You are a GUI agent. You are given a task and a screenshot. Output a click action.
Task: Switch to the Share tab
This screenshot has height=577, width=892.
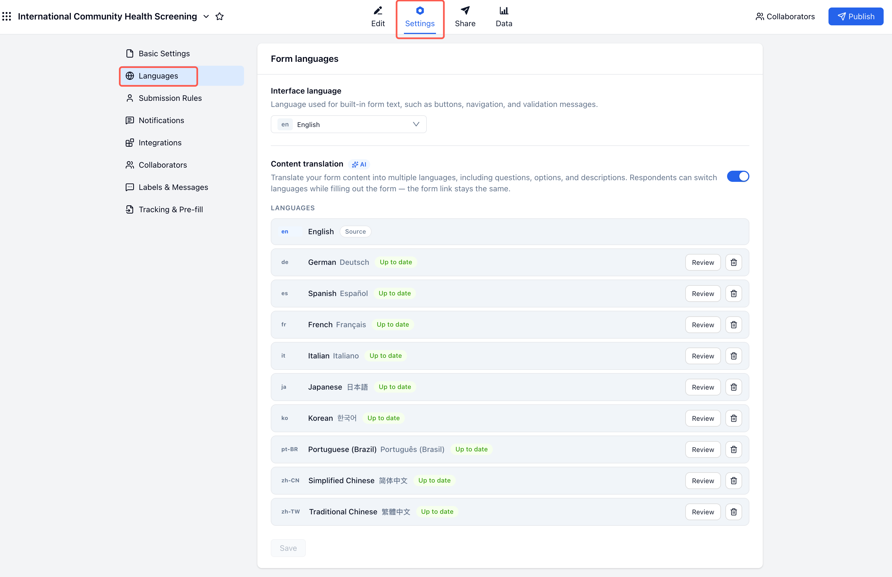[465, 17]
